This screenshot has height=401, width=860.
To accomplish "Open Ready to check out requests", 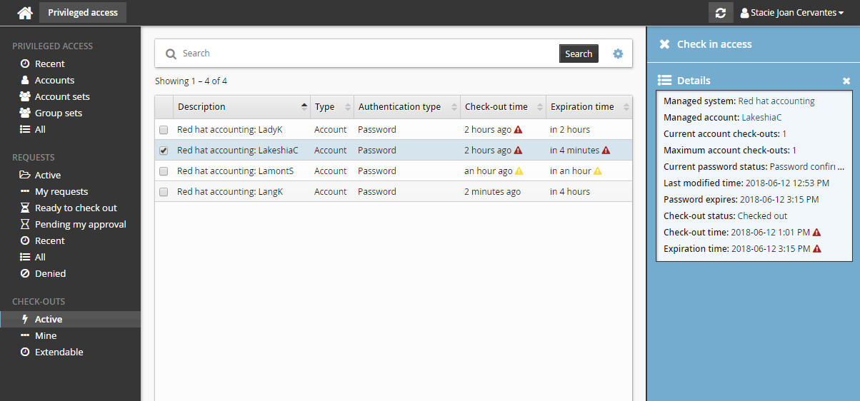I will [76, 208].
